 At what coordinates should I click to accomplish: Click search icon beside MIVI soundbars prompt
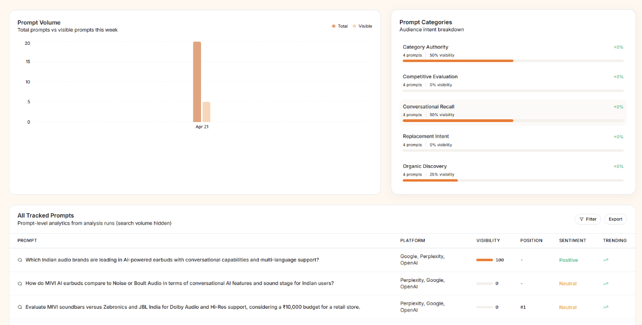(x=19, y=307)
